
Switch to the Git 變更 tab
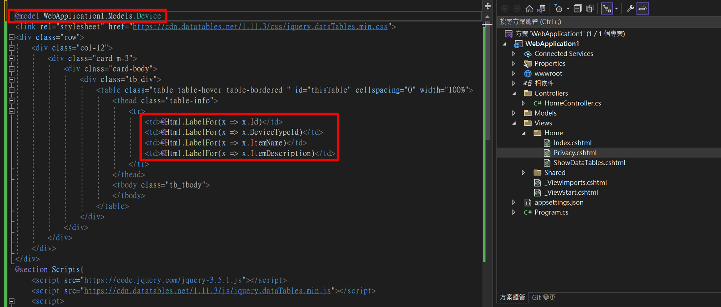[x=543, y=297]
